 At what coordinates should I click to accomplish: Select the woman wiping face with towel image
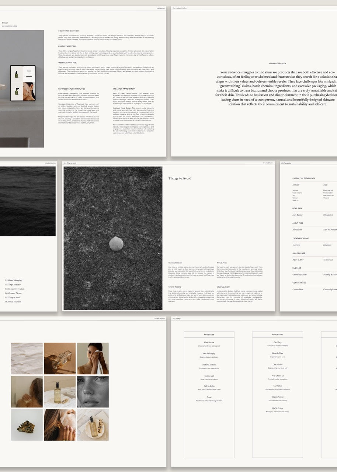click(93, 358)
